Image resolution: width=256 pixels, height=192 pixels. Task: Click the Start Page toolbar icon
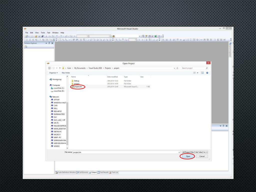click(x=156, y=36)
